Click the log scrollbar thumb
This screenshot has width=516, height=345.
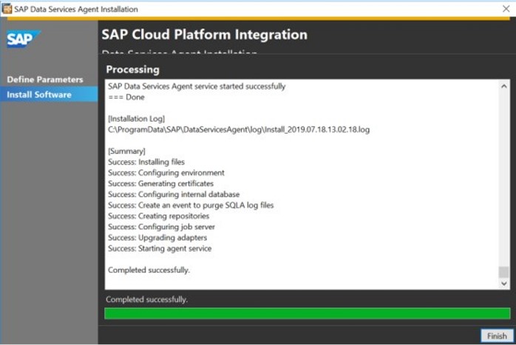click(x=504, y=272)
